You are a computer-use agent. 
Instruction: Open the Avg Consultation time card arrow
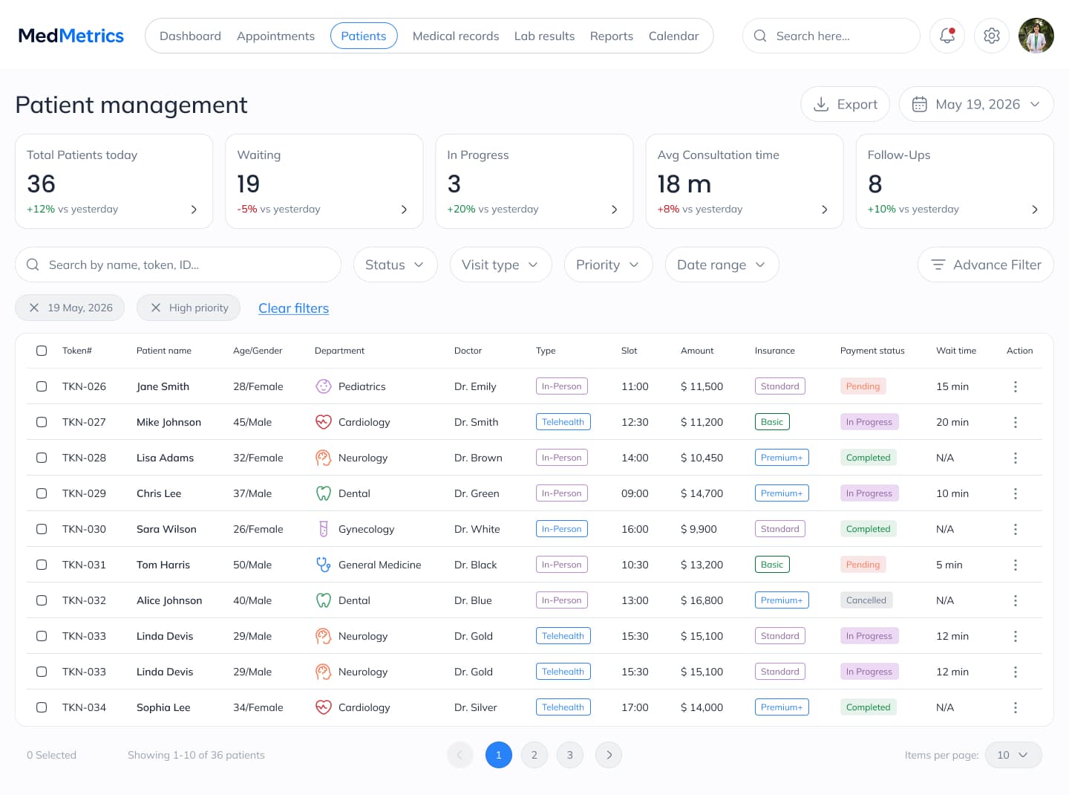[824, 210]
